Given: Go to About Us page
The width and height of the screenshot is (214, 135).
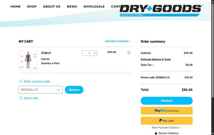Looking at the screenshot, I should [52, 7].
